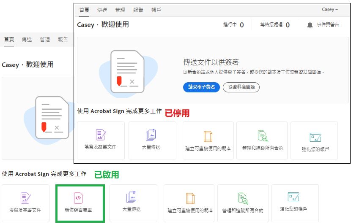Select 強化您的帳戶 label in 已停用 row
The width and height of the screenshot is (351, 224).
(315, 149)
